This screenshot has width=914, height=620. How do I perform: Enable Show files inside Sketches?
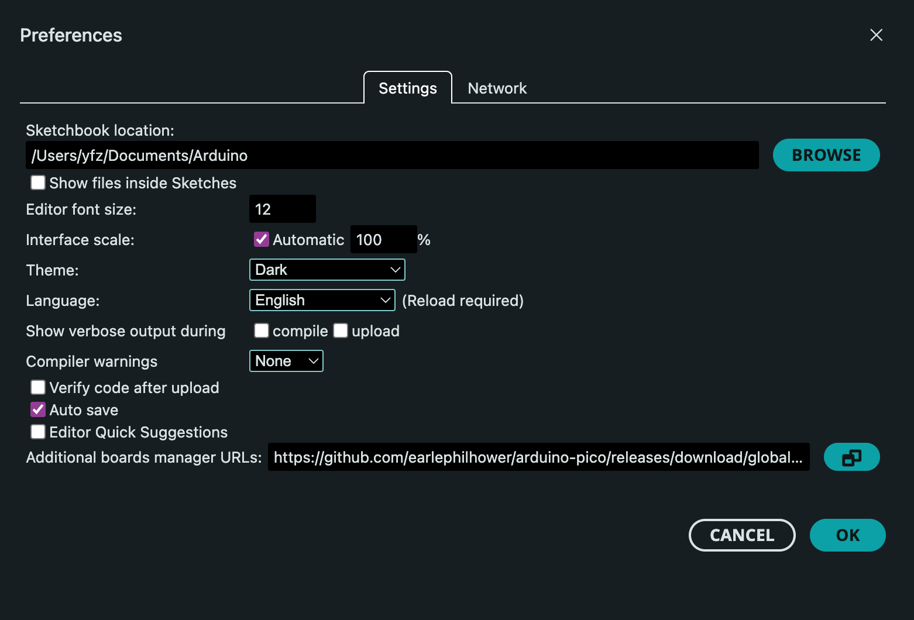click(38, 183)
